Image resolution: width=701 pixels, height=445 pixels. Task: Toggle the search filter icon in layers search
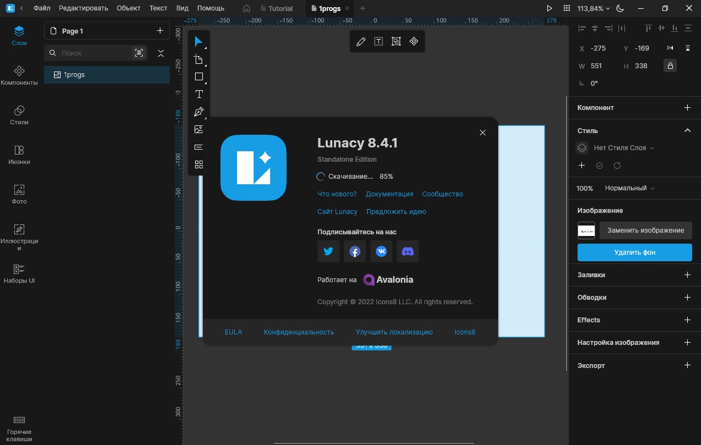(139, 53)
